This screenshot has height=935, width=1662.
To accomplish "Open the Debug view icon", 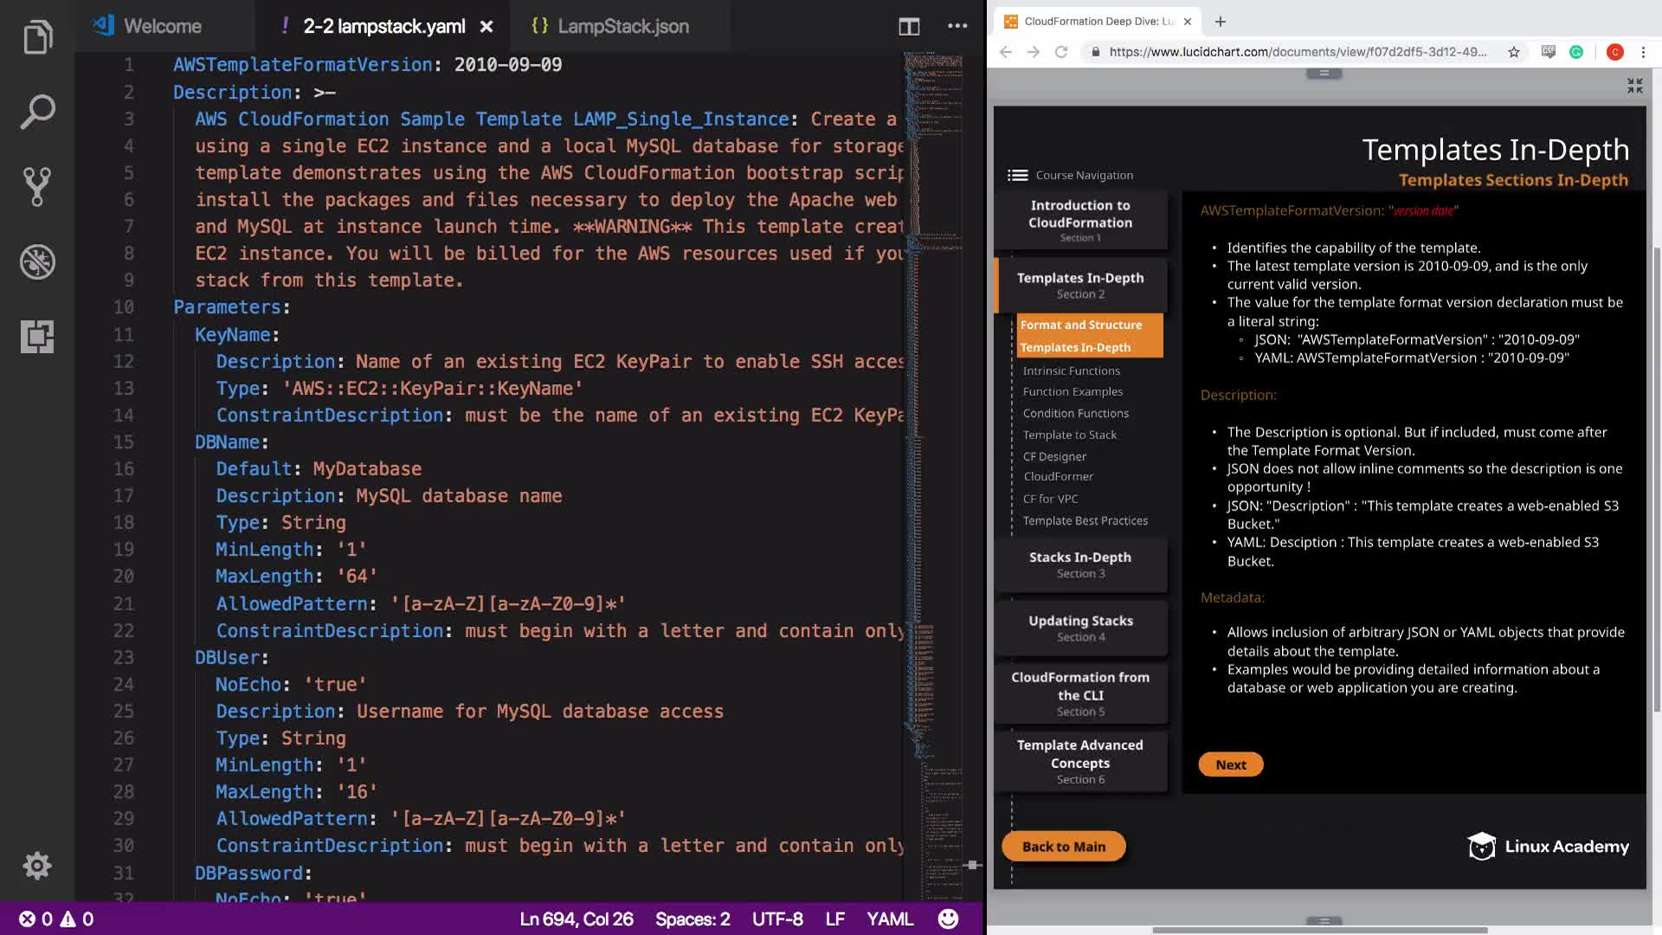I will click(x=37, y=261).
